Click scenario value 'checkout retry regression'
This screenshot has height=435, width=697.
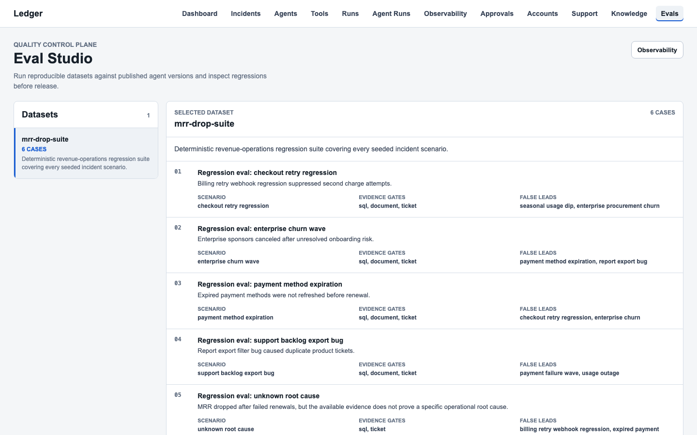pyautogui.click(x=233, y=206)
